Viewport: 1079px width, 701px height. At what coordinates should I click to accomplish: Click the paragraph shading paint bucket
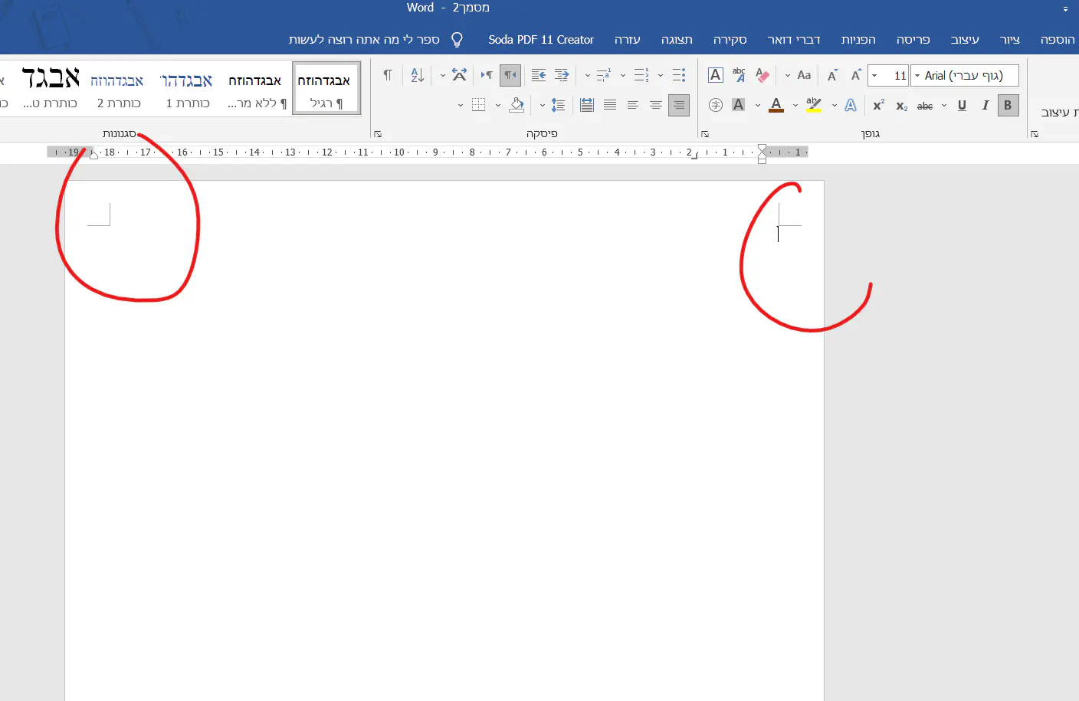[x=517, y=106]
